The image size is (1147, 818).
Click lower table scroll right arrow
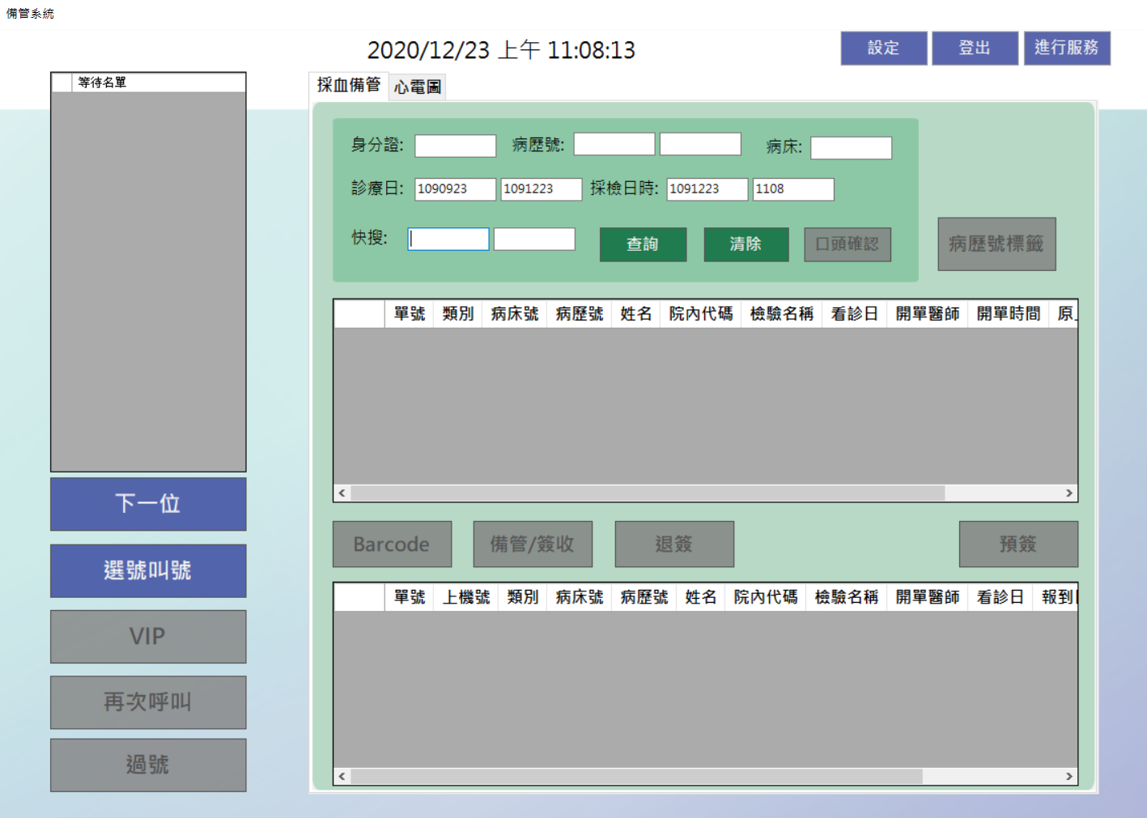tap(1068, 776)
